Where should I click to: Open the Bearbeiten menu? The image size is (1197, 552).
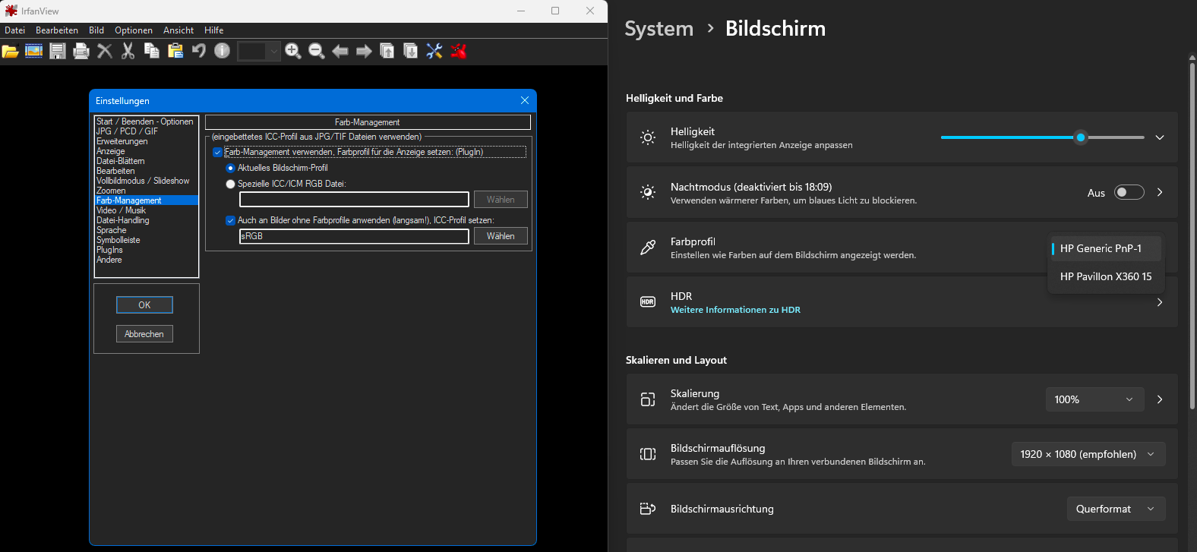click(x=57, y=30)
